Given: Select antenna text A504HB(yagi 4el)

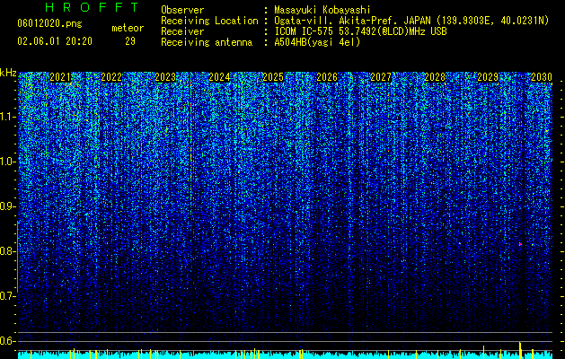Looking at the screenshot, I should click(x=317, y=42).
